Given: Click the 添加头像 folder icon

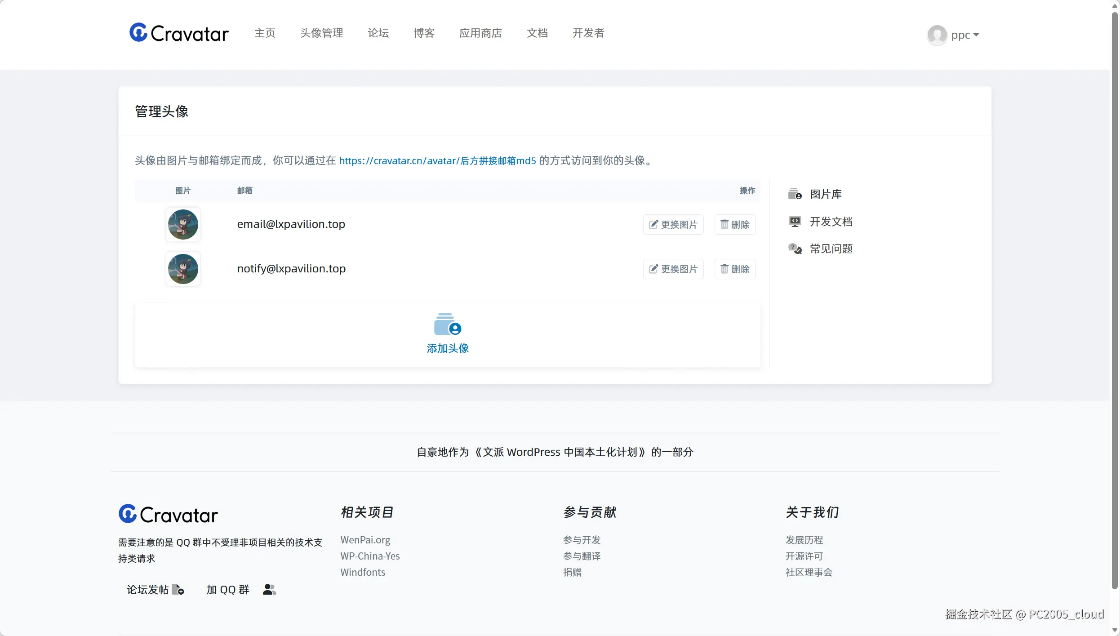Looking at the screenshot, I should pos(448,324).
